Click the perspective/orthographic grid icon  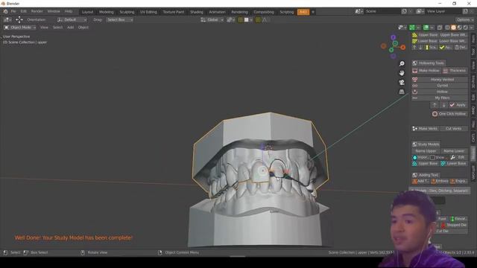(x=402, y=92)
